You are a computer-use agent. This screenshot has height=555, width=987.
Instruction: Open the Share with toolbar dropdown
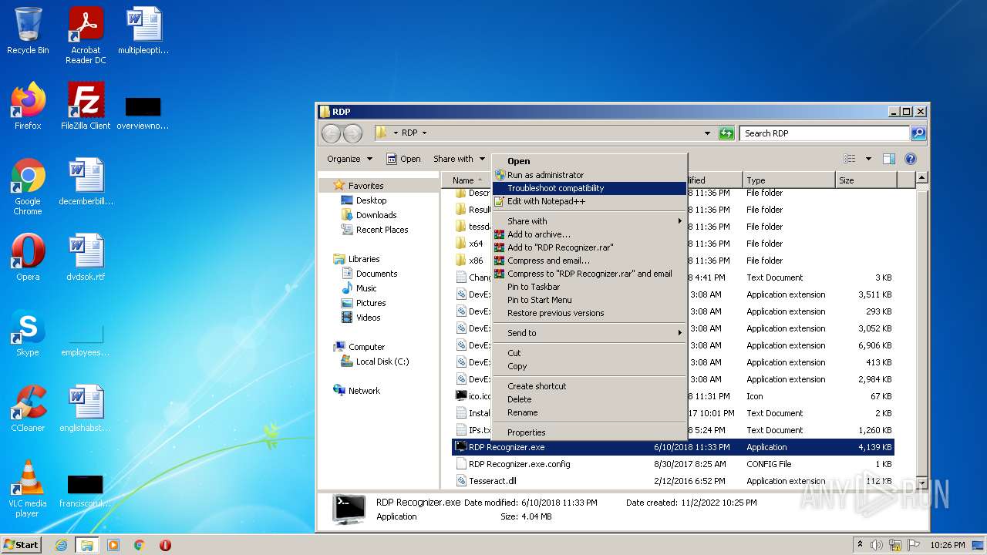point(459,159)
